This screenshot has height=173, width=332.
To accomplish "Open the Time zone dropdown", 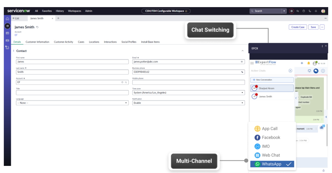I will tap(188, 93).
